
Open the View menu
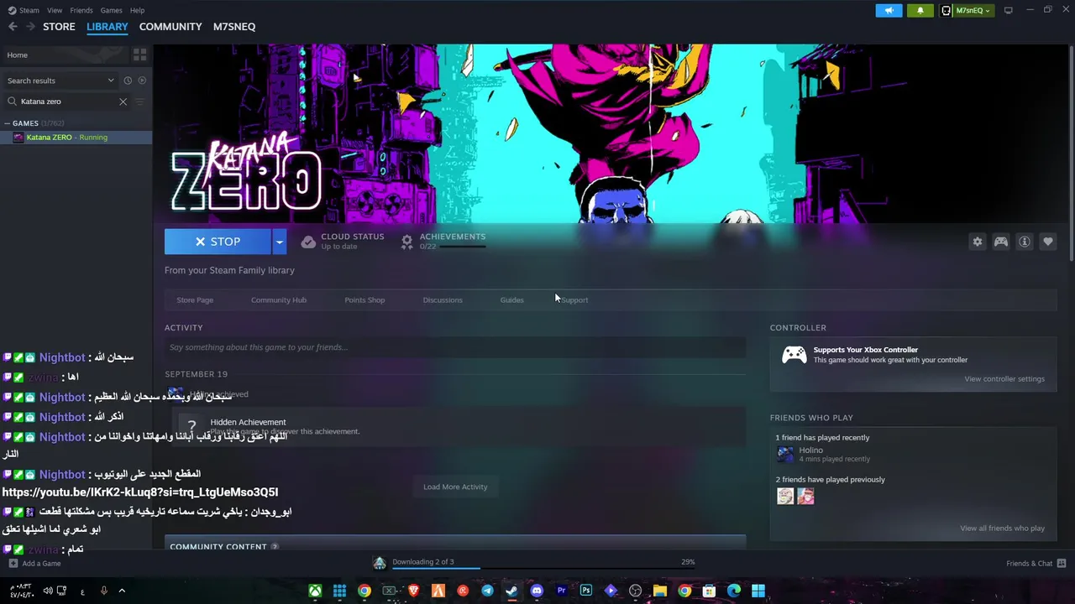coord(55,10)
